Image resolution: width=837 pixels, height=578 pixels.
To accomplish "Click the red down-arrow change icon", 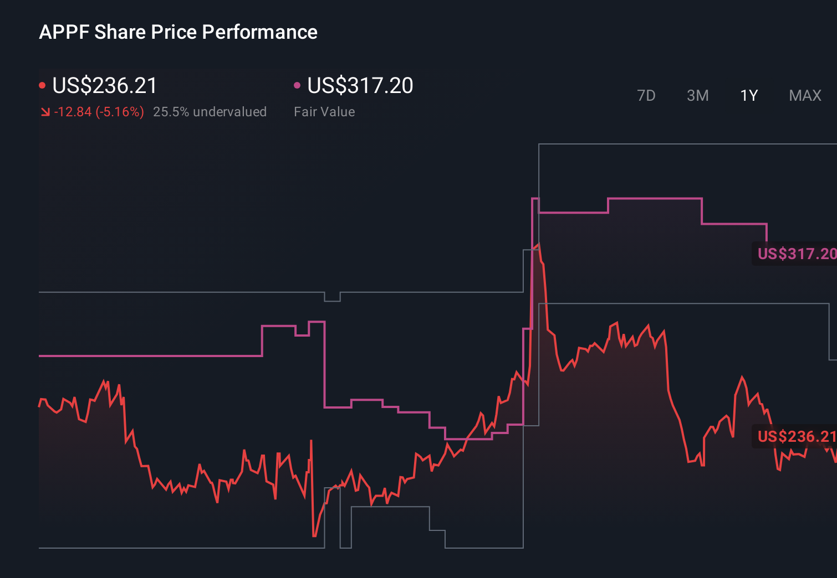I will coord(45,112).
